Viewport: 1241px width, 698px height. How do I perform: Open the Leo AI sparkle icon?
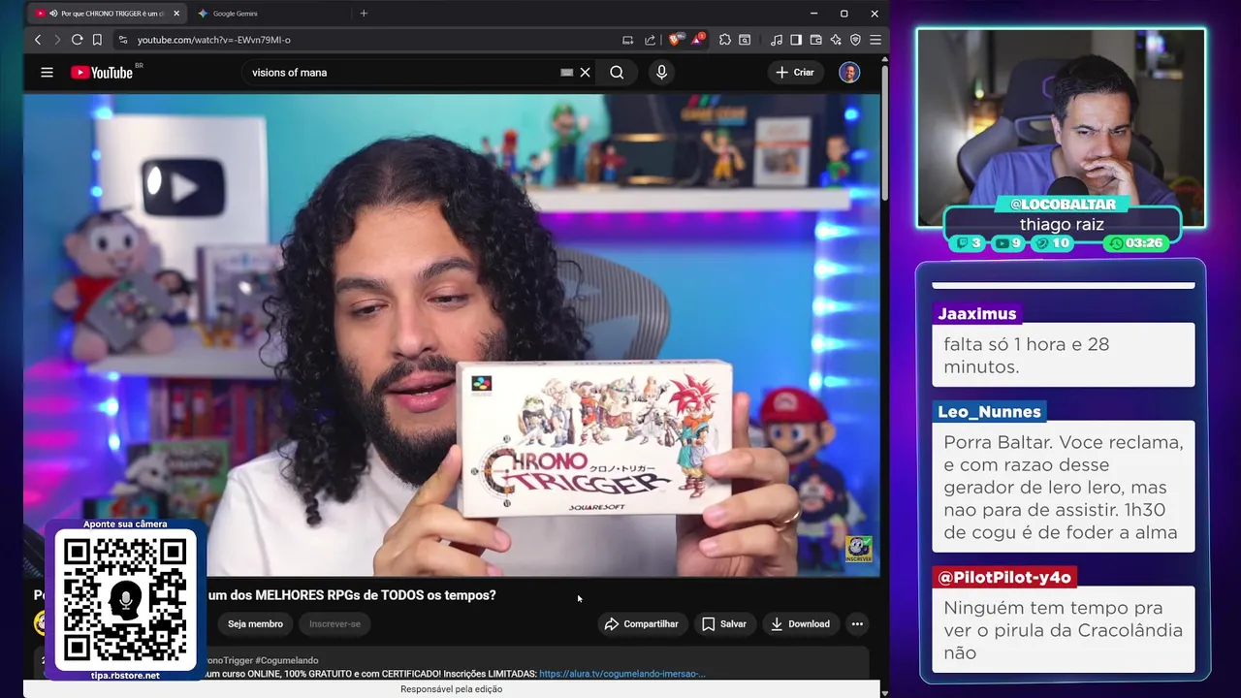click(836, 40)
